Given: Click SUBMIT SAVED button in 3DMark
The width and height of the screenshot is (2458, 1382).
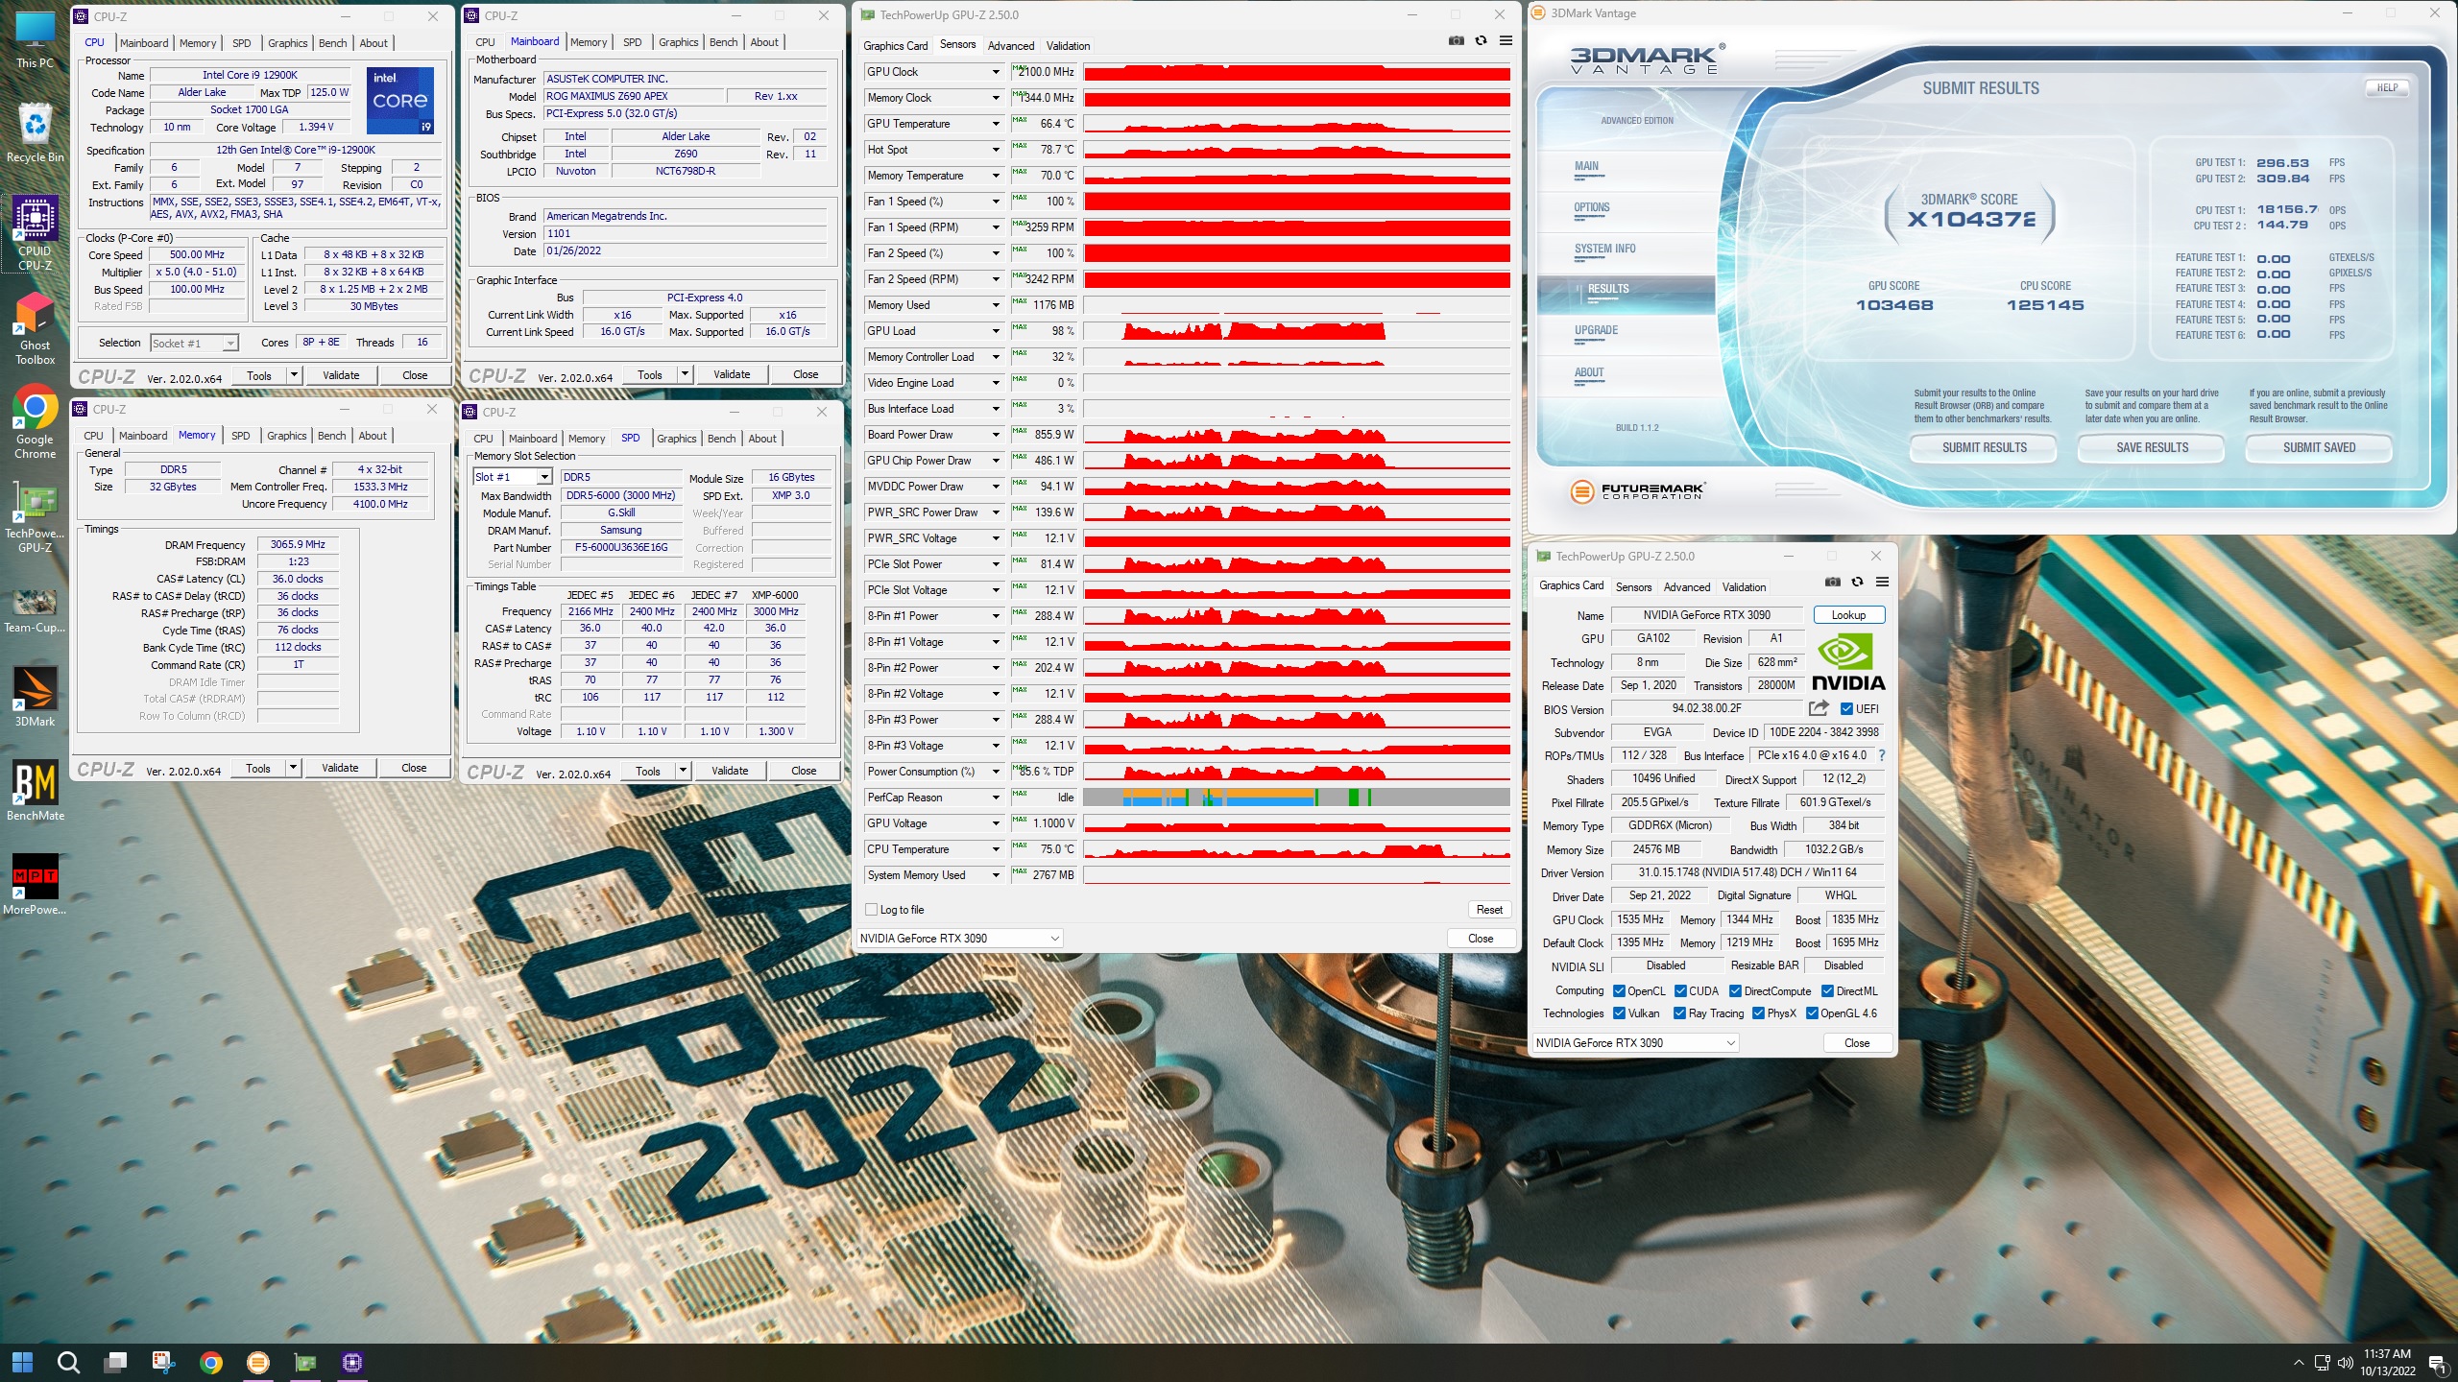Looking at the screenshot, I should [2319, 448].
